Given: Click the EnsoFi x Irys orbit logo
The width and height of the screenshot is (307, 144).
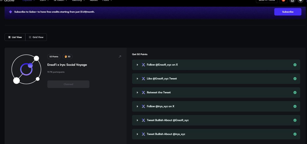Looking at the screenshot, I should pyautogui.click(x=26, y=69).
